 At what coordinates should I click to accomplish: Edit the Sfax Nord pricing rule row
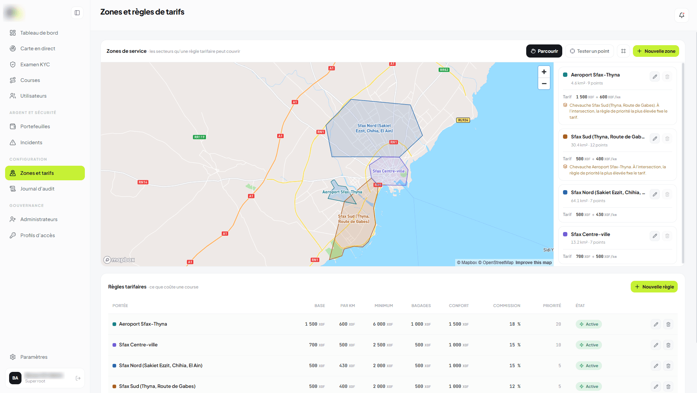click(x=656, y=366)
